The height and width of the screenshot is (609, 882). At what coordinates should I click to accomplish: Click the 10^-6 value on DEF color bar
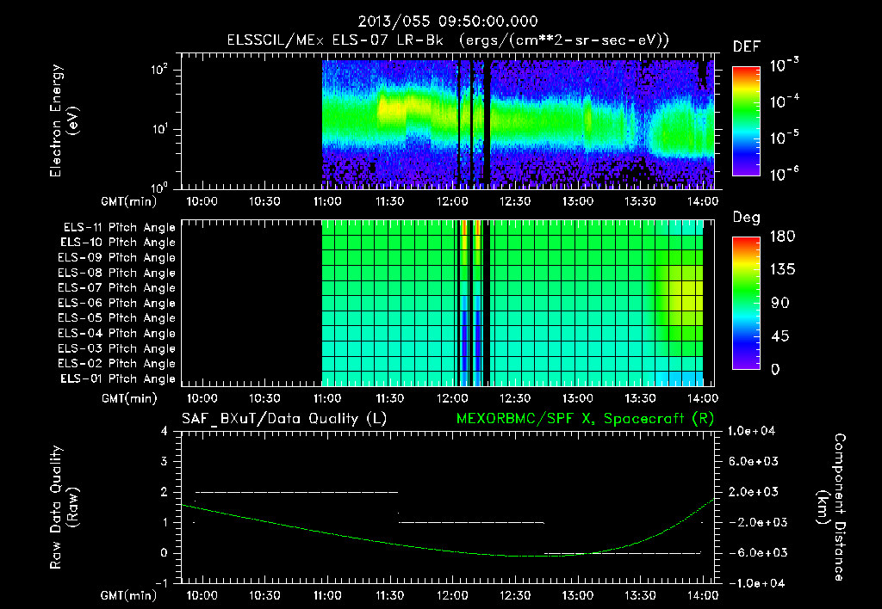click(784, 174)
